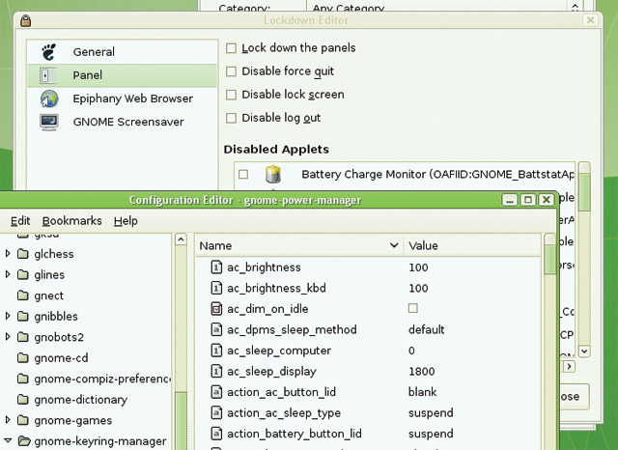The height and width of the screenshot is (450, 618).
Task: Collapse the gnome-keyring-manager tree node
Action: coord(8,440)
